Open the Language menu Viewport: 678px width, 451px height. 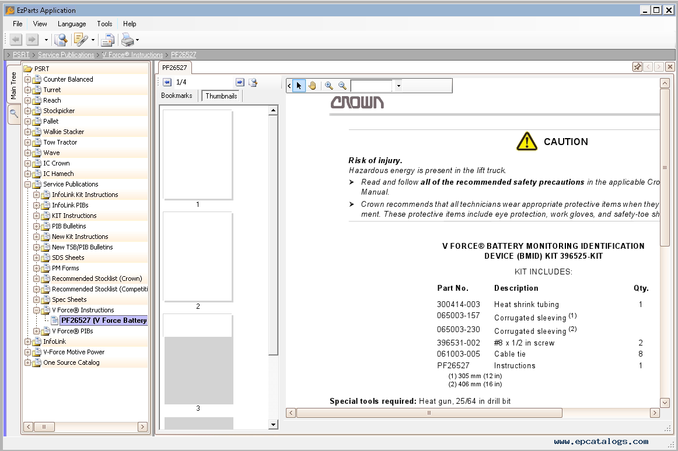(x=72, y=24)
